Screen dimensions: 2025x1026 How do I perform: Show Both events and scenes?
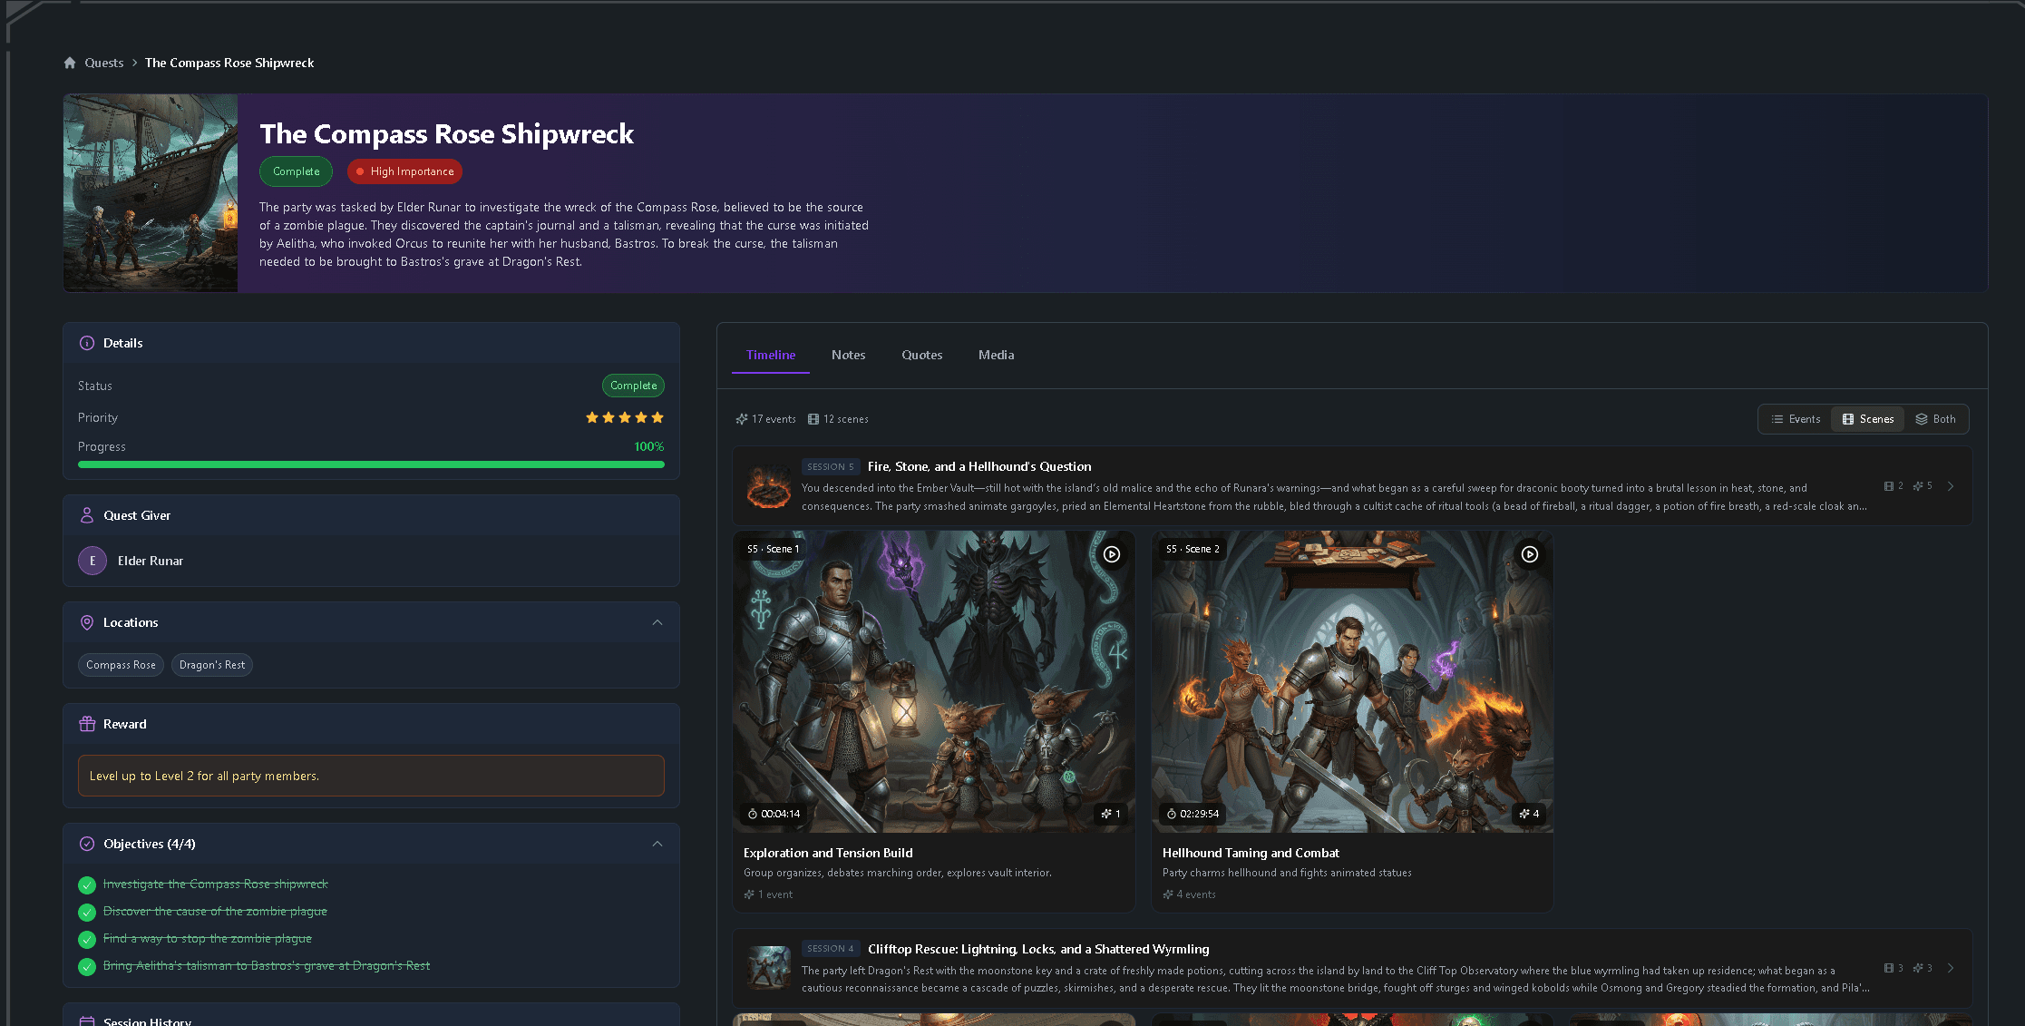click(1935, 419)
